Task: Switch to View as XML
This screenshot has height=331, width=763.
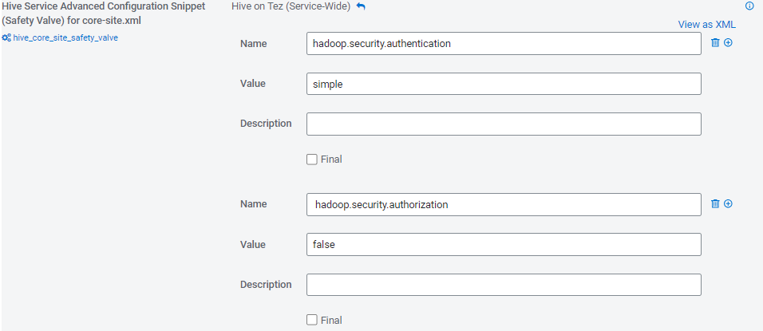Action: coord(706,24)
